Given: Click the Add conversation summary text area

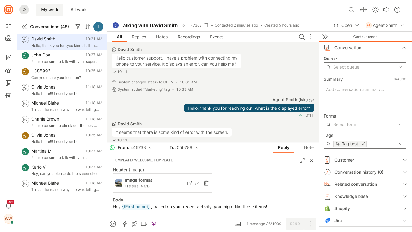Looking at the screenshot, I should coord(365,96).
